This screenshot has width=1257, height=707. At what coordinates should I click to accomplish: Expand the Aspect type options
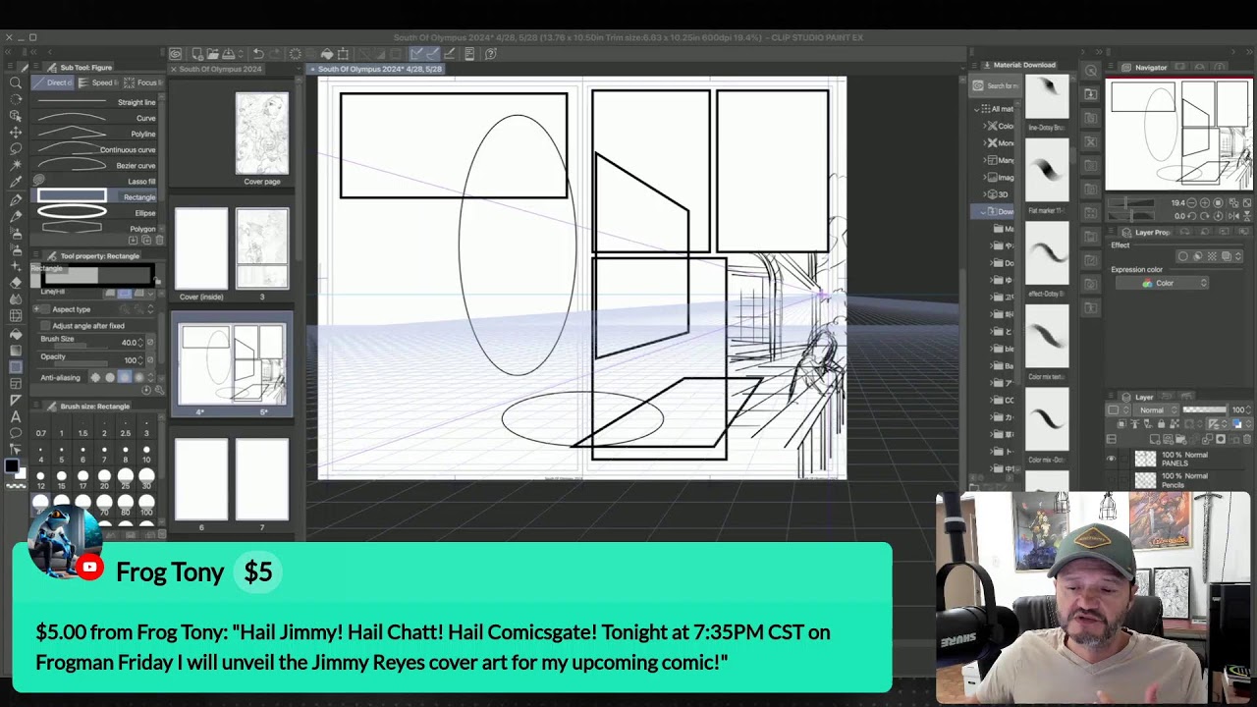[36, 309]
